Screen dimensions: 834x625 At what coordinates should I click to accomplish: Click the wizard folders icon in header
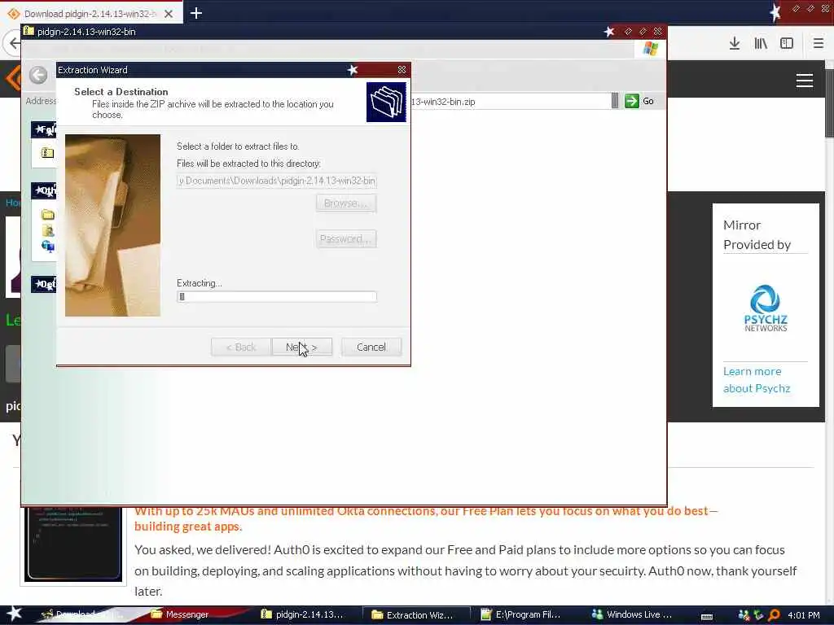[x=386, y=102]
